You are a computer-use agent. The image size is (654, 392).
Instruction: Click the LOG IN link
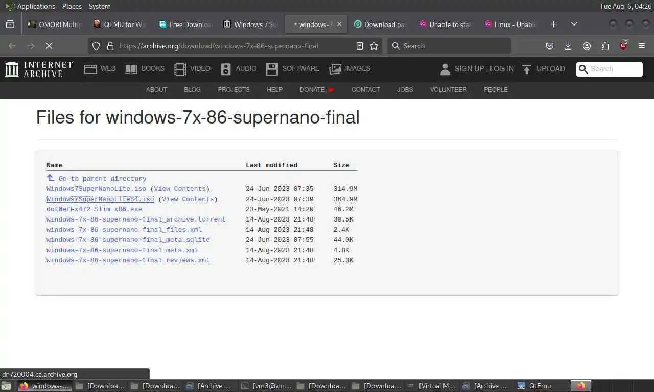pyautogui.click(x=502, y=69)
